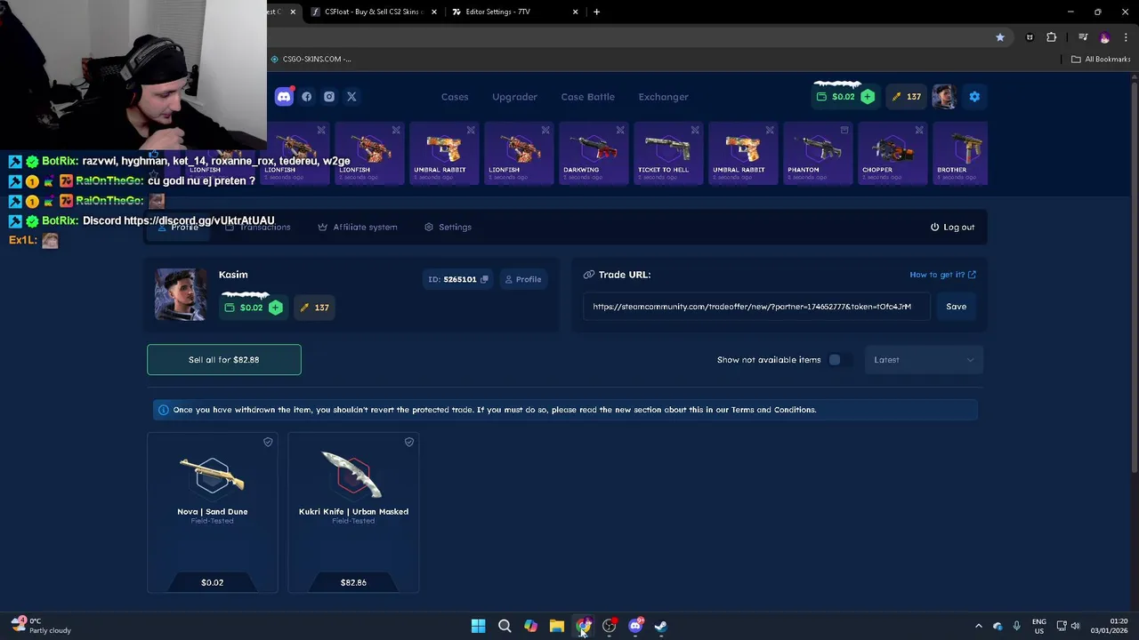Screen dimensions: 1139x640
Task: Close the CSFloat browser tab
Action: coord(434,12)
